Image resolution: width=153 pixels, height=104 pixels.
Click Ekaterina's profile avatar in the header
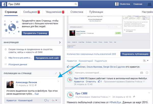tap(117, 4)
